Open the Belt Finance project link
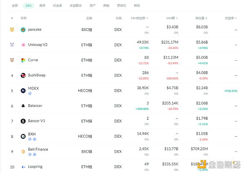 pos(38,149)
